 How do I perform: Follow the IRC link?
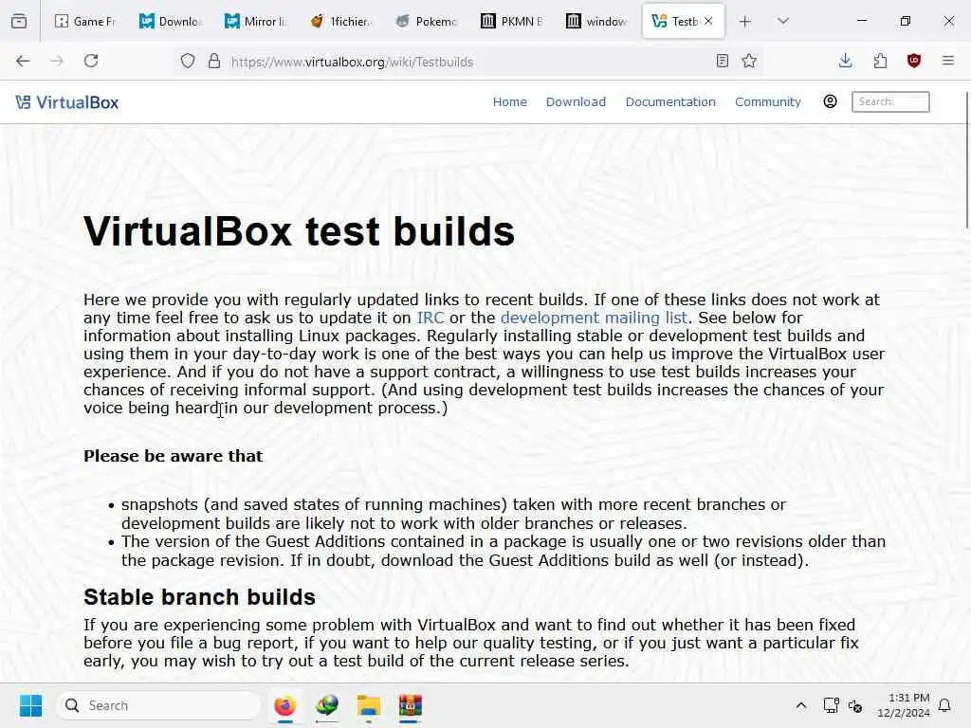click(431, 318)
